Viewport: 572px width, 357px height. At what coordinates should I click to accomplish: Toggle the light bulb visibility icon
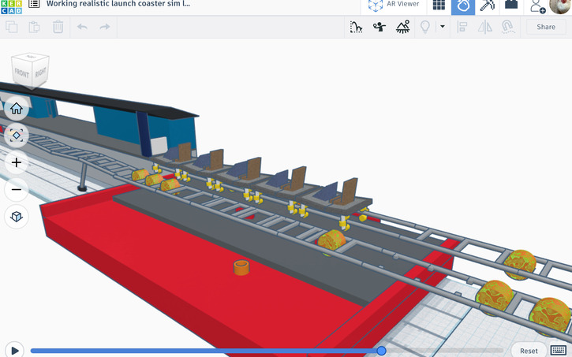(x=425, y=27)
